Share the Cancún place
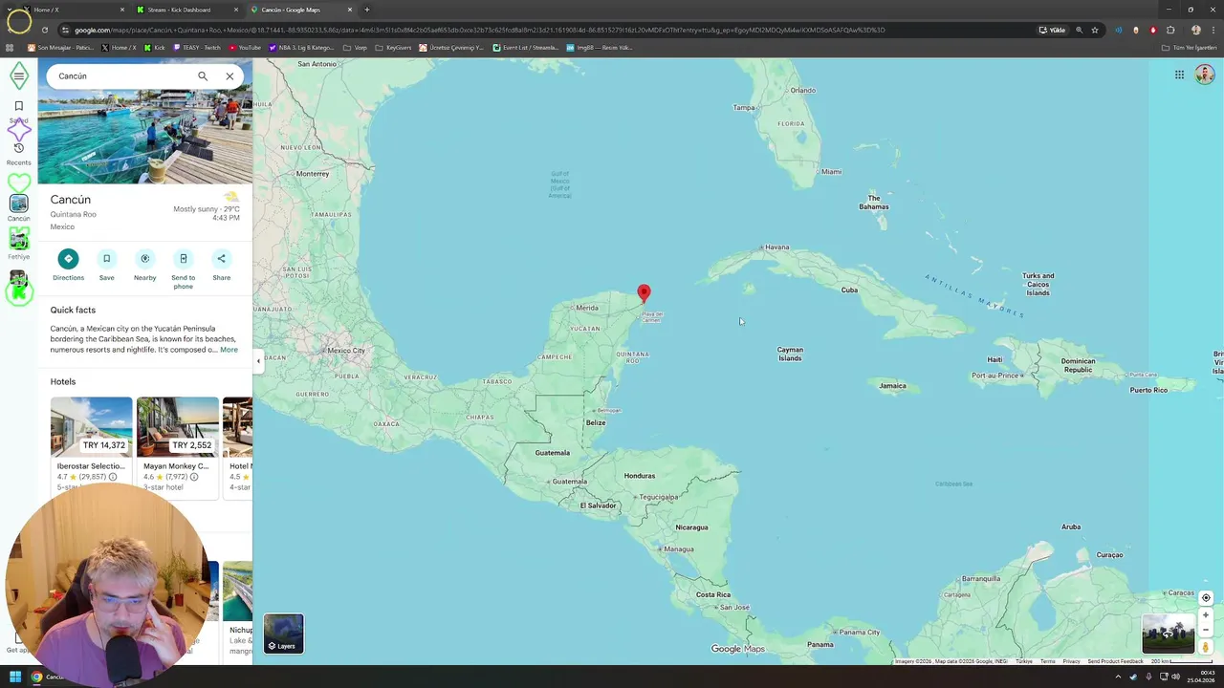 (x=221, y=265)
